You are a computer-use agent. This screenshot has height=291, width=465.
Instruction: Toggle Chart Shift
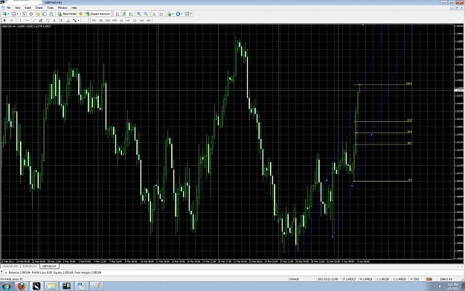(161, 13)
